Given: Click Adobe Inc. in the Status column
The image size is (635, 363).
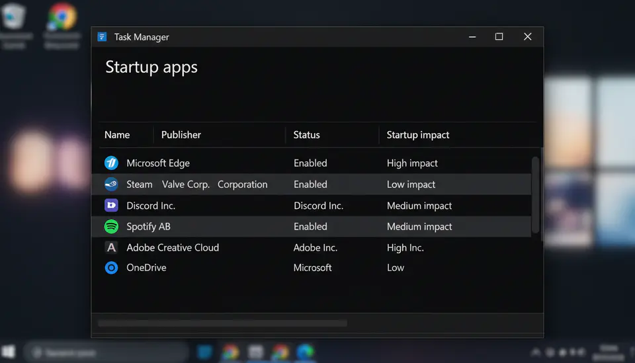Looking at the screenshot, I should 315,247.
